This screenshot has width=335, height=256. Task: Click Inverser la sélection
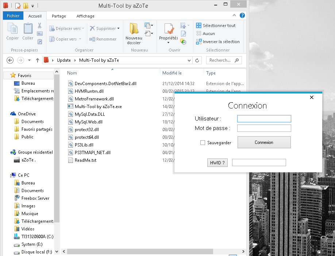218,42
